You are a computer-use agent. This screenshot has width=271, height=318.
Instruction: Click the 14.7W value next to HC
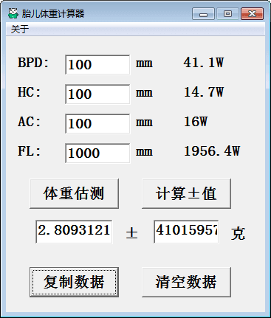click(x=204, y=92)
